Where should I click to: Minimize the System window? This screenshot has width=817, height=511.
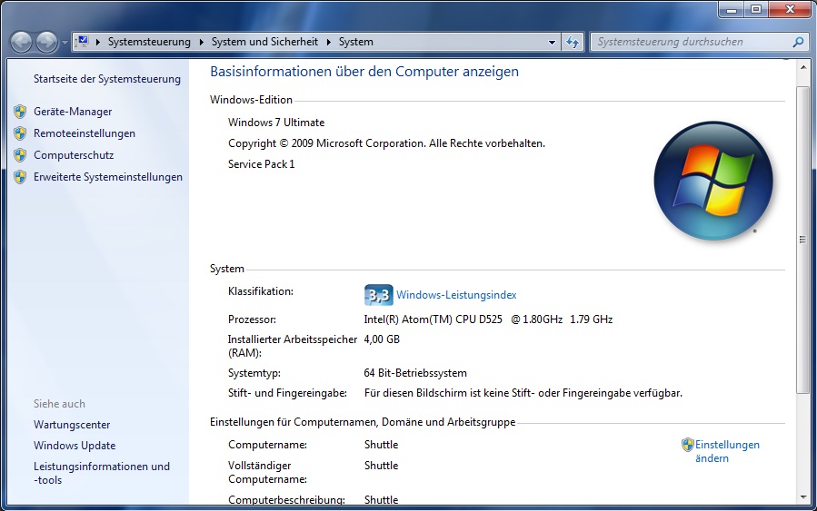732,9
